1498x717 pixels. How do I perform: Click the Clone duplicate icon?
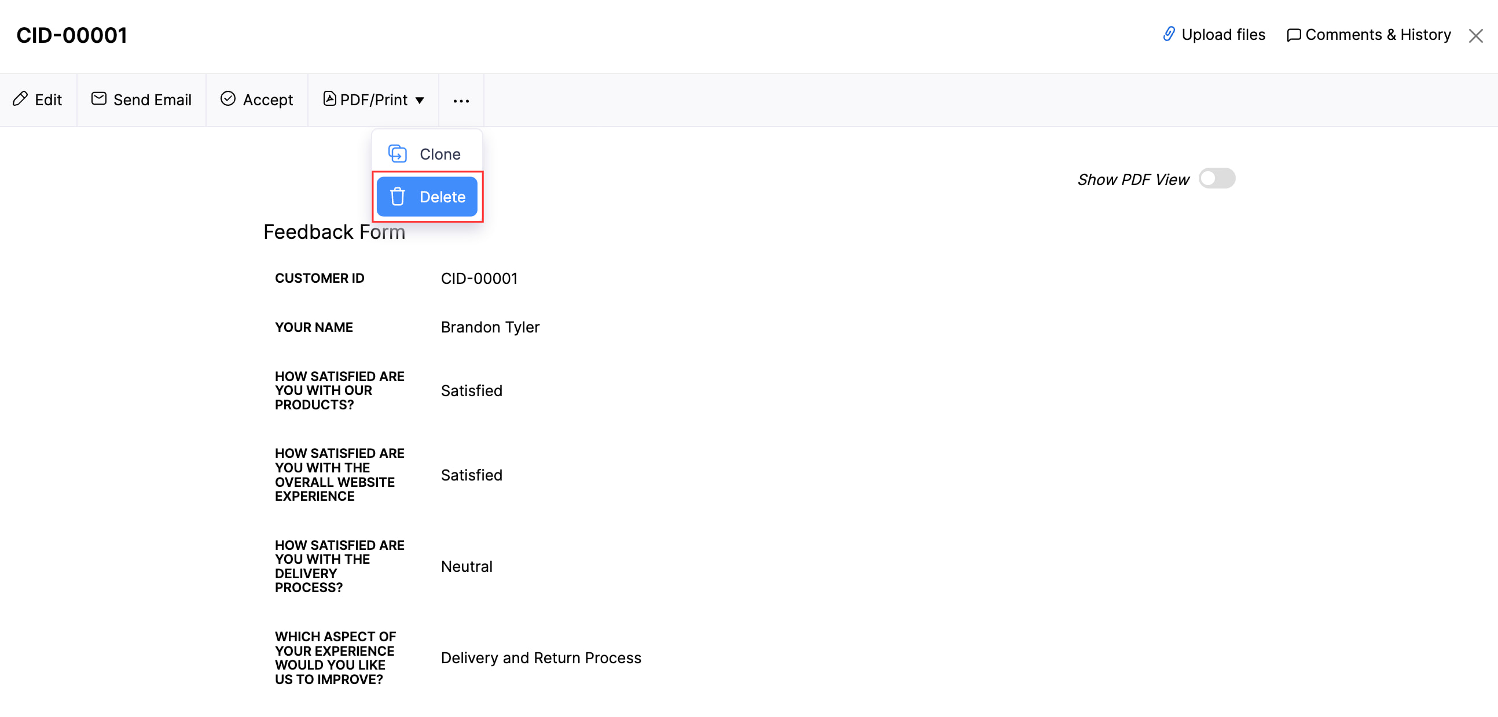tap(397, 153)
